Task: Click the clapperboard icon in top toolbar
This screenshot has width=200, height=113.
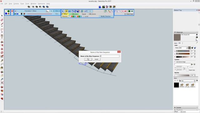Action: coord(103,7)
